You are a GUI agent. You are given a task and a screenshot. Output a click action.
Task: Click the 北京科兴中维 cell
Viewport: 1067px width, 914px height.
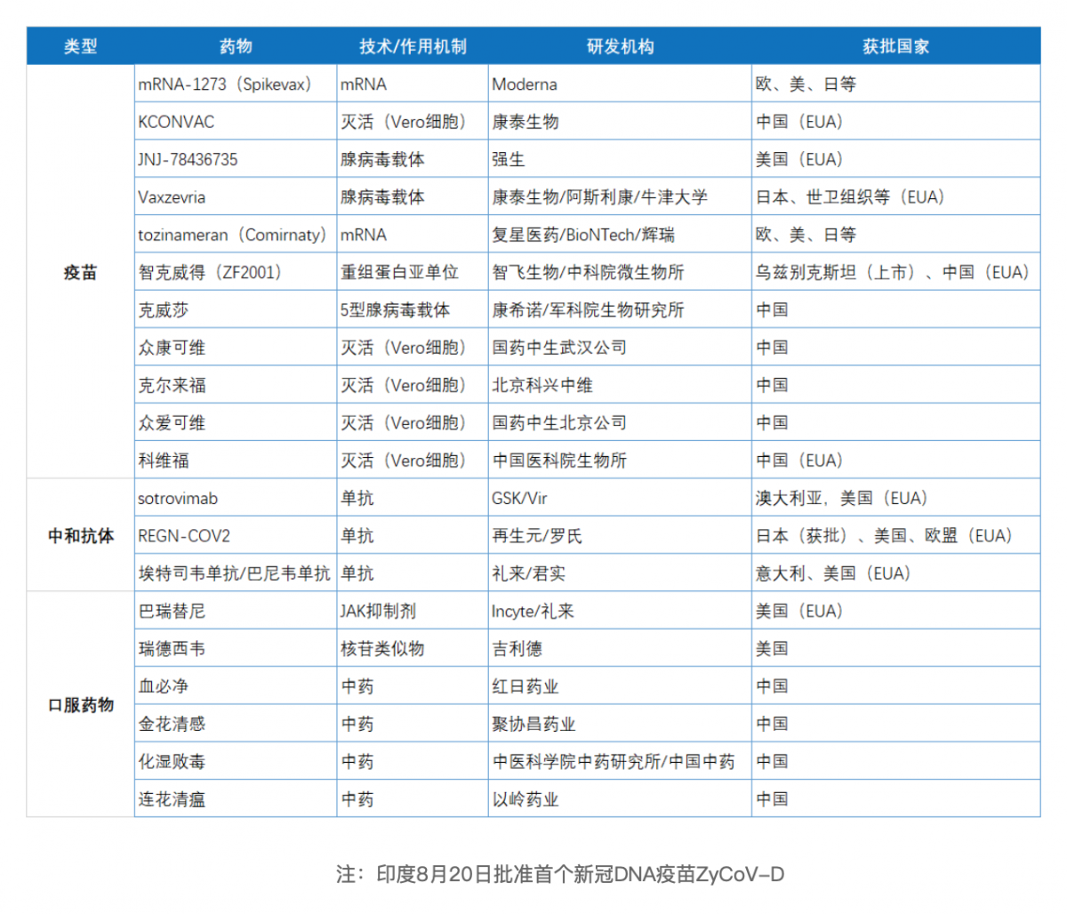tap(620, 385)
